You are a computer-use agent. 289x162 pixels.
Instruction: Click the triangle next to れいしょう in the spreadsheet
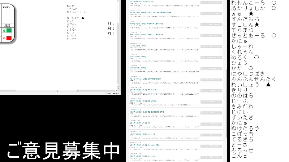pyautogui.click(x=83, y=17)
